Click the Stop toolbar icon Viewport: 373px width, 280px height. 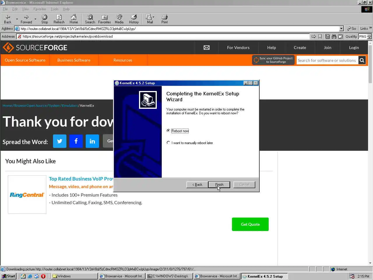45,19
